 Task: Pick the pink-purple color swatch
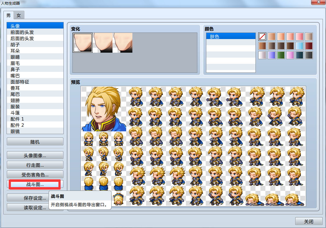click(x=290, y=55)
